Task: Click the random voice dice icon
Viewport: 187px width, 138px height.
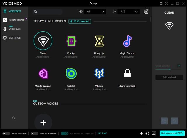Action: (x=146, y=12)
